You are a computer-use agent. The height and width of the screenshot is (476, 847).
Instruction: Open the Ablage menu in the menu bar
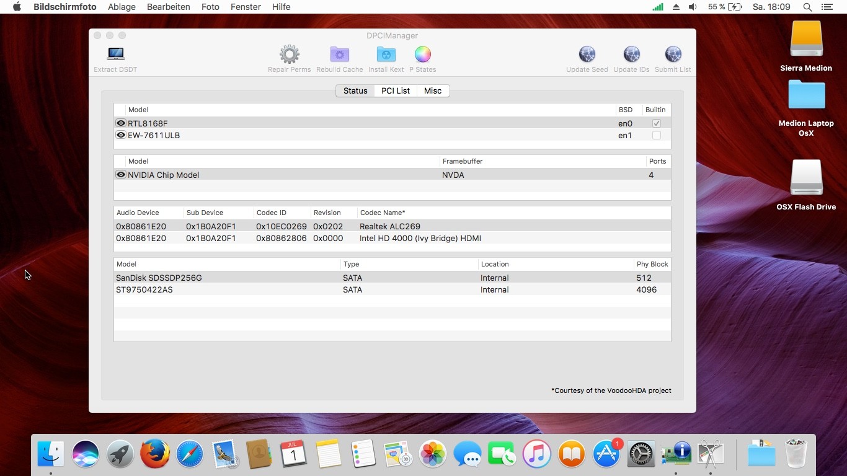(x=122, y=7)
